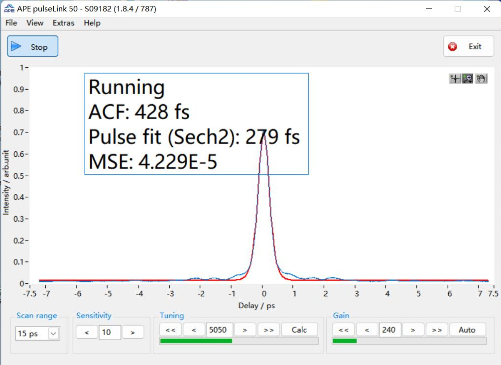501x365 pixels.
Task: Select the zoom magnifier graph tool
Action: pyautogui.click(x=468, y=79)
